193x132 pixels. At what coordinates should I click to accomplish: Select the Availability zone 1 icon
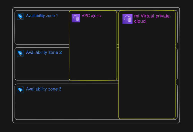click(x=20, y=16)
